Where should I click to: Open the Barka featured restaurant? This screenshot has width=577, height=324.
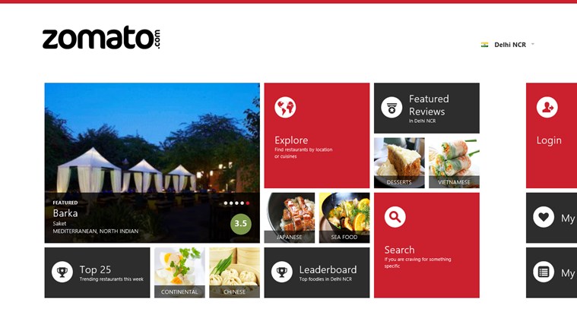point(152,162)
